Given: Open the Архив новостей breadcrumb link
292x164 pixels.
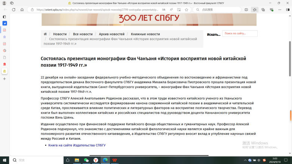Looking at the screenshot, I should 111,34.
